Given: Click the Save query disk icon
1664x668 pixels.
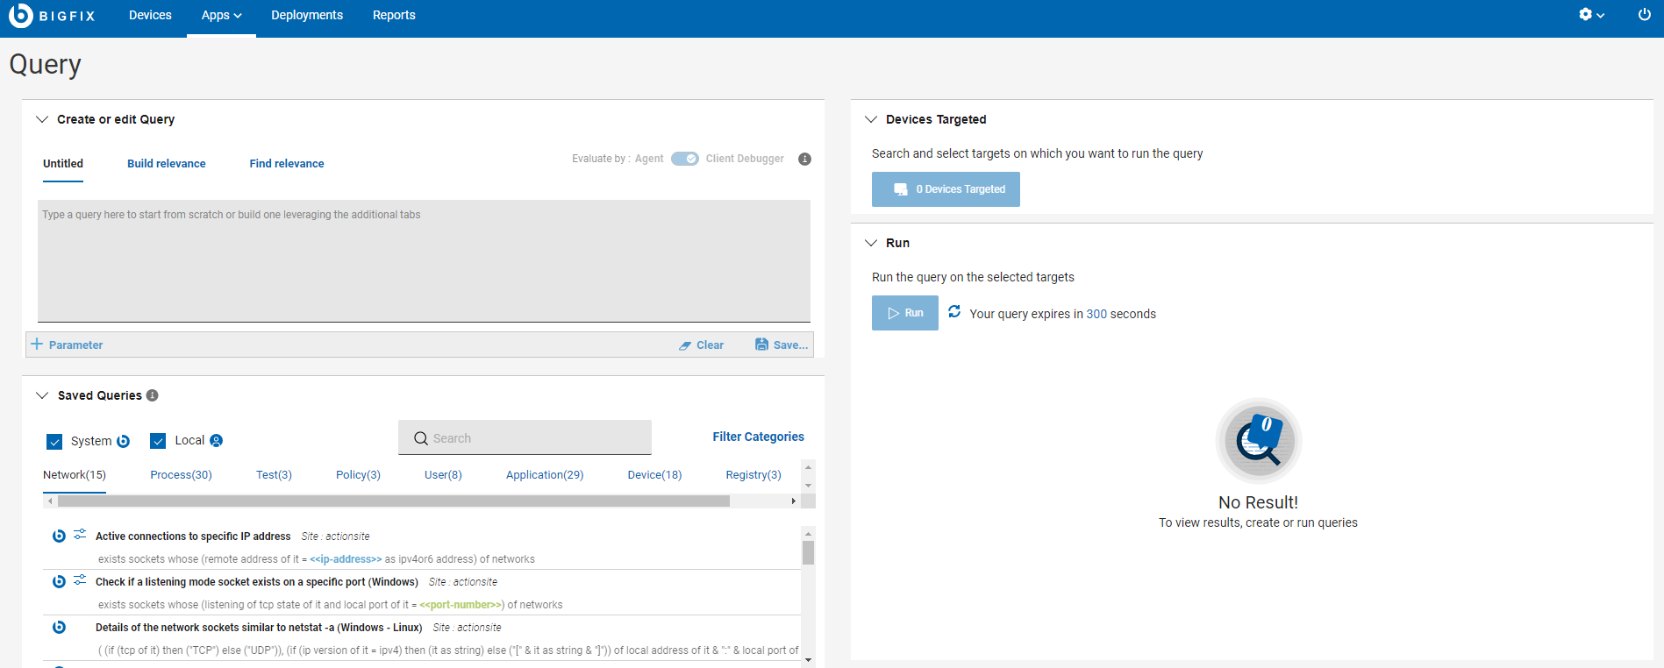Looking at the screenshot, I should 761,345.
